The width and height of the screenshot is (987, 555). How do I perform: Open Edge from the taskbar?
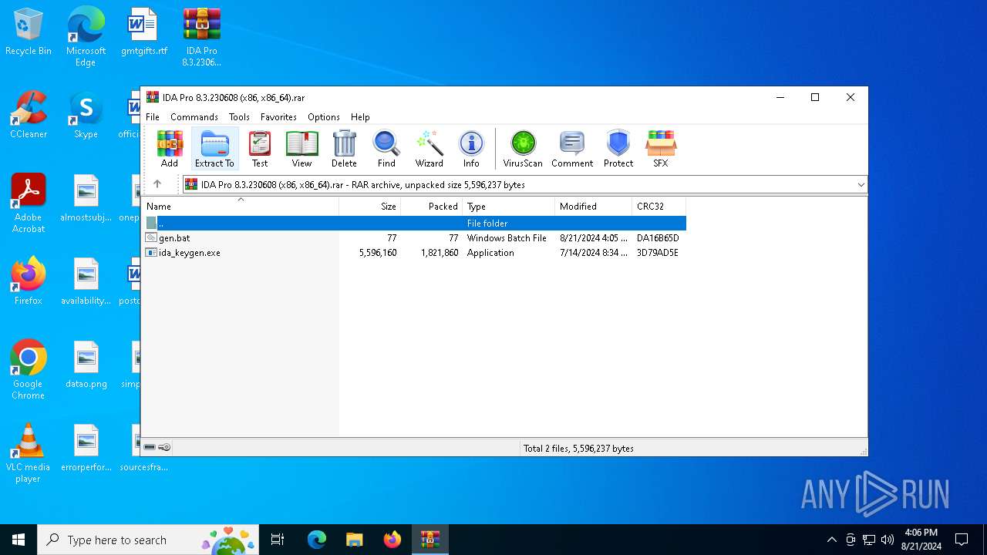[x=317, y=540]
